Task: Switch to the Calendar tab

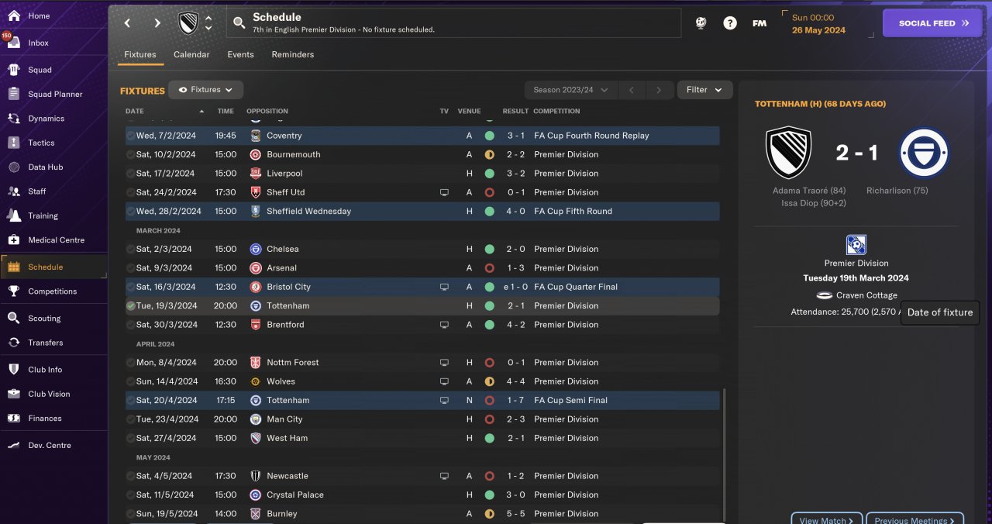Action: point(191,55)
